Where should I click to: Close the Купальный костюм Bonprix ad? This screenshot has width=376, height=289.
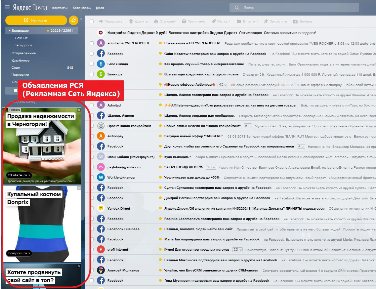(x=79, y=188)
